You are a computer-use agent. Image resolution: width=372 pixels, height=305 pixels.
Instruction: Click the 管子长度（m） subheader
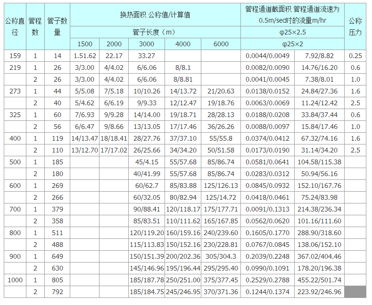pos(155,32)
